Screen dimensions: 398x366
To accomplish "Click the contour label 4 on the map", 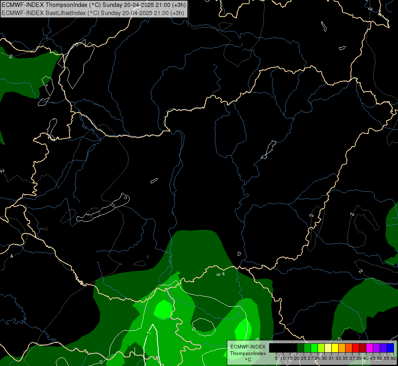I will pos(12,256).
